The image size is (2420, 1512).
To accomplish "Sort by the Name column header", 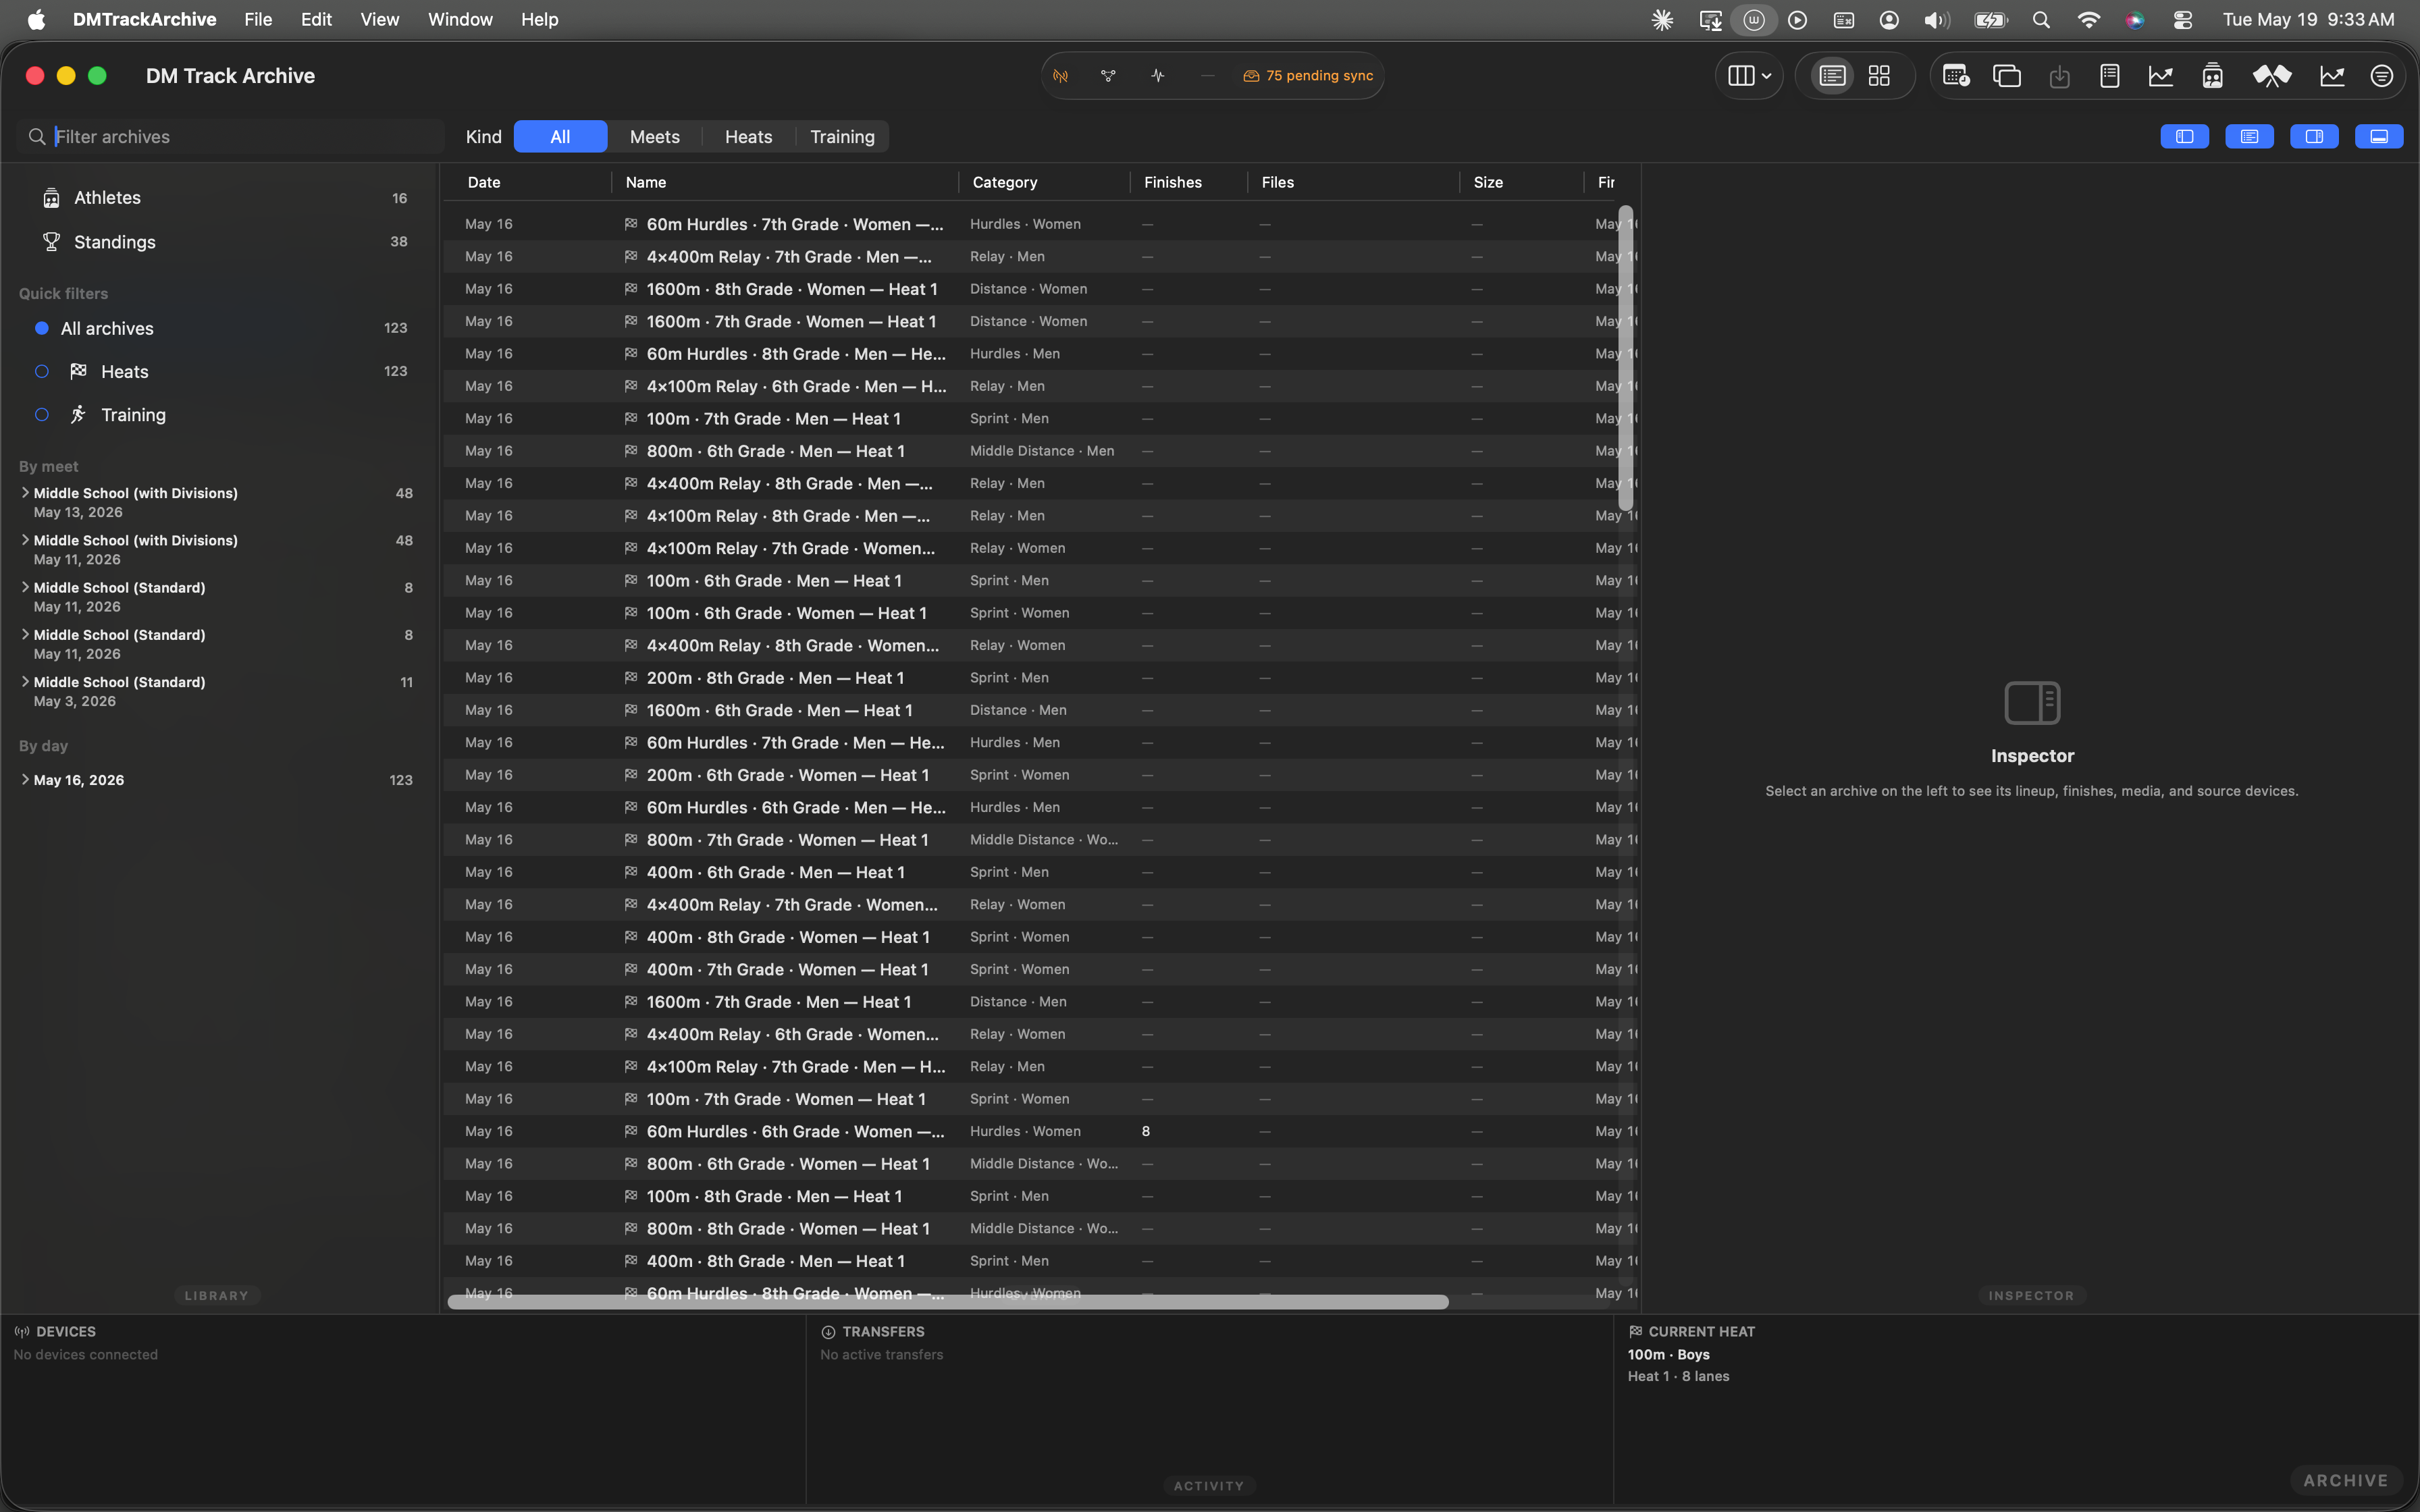I will [646, 182].
